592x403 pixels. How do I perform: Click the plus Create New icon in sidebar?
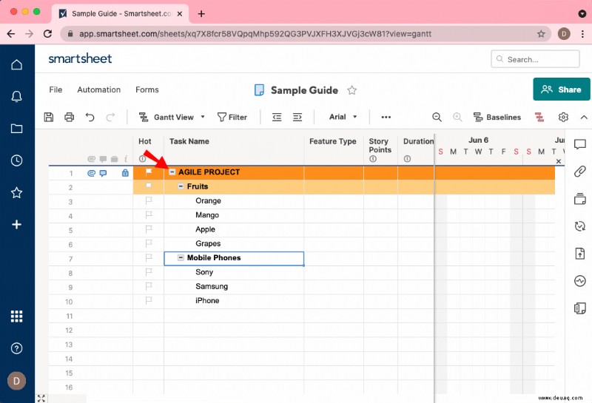pos(16,225)
